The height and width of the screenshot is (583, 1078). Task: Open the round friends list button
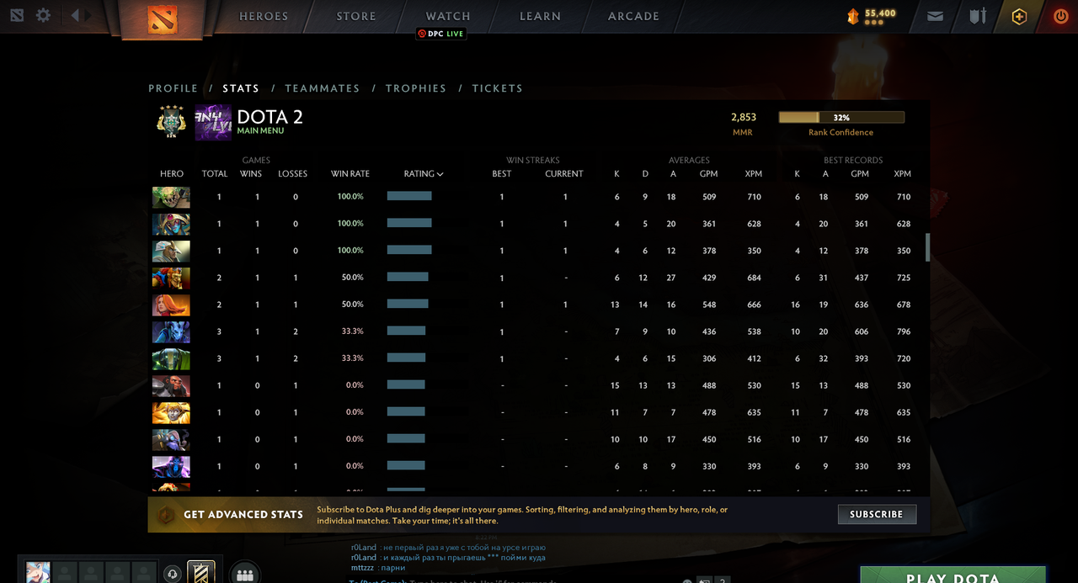tap(245, 574)
